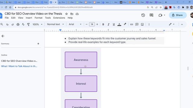Click the font size field showing 14
This screenshot has height=108, width=193.
point(92,24)
